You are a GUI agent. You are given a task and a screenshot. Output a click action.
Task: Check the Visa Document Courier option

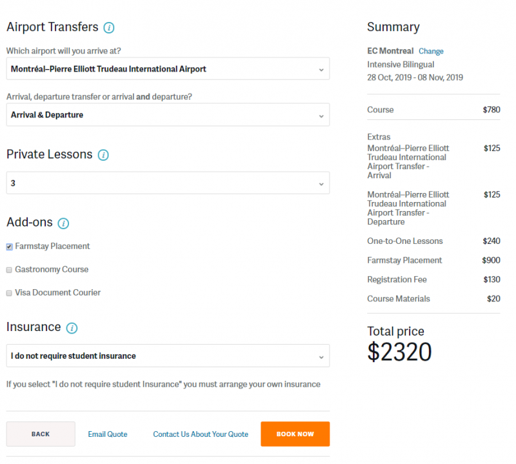tap(9, 292)
